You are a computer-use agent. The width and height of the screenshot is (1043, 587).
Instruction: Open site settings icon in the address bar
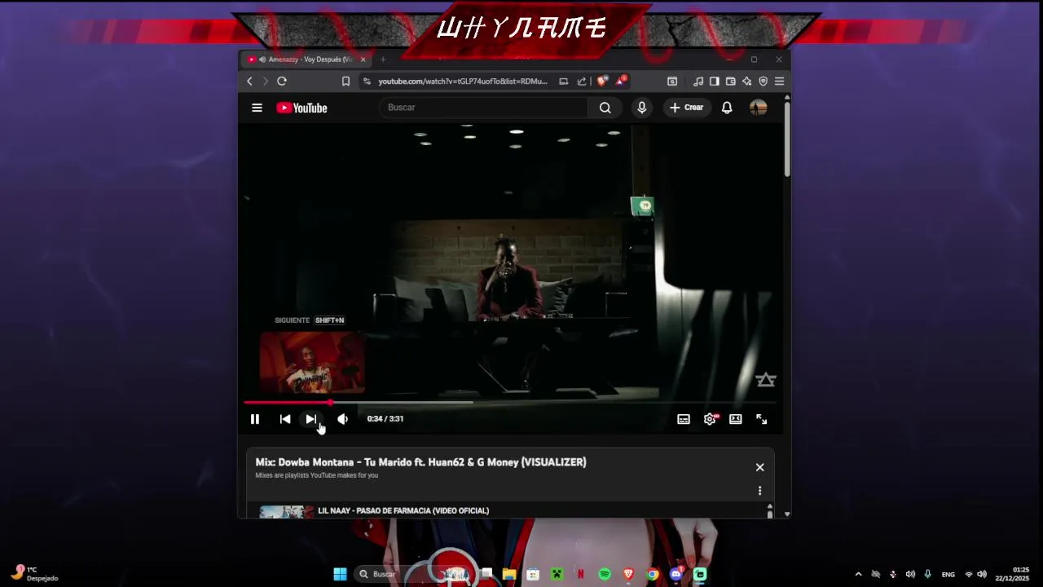click(x=367, y=82)
